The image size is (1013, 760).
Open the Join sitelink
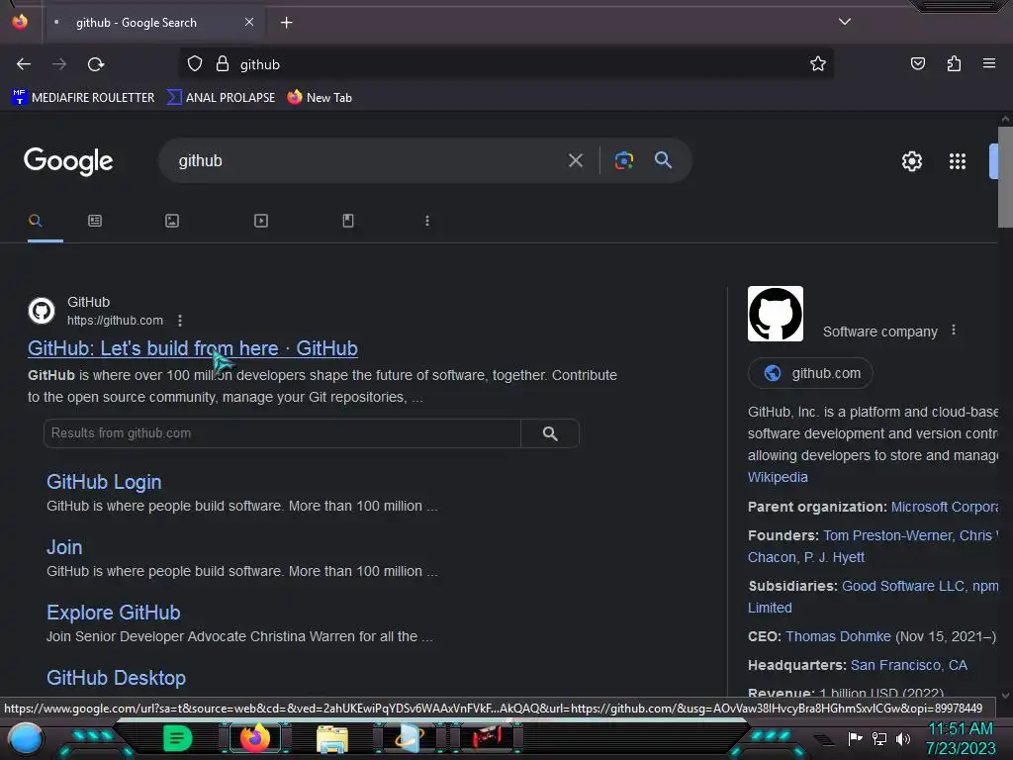(x=64, y=547)
